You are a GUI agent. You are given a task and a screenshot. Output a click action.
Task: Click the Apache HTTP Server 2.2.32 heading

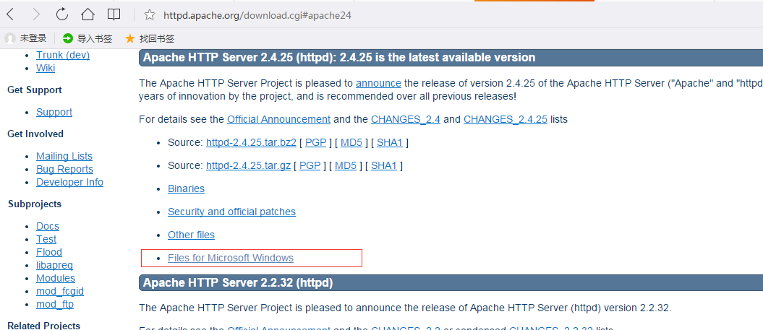pos(238,283)
